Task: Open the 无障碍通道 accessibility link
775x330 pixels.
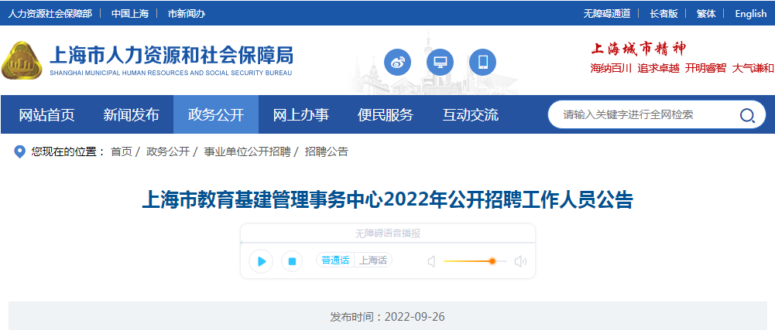Action: tap(606, 13)
